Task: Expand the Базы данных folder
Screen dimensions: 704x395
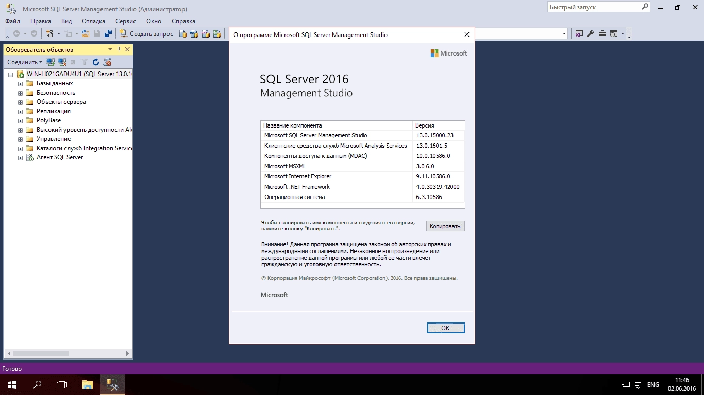Action: click(x=20, y=84)
